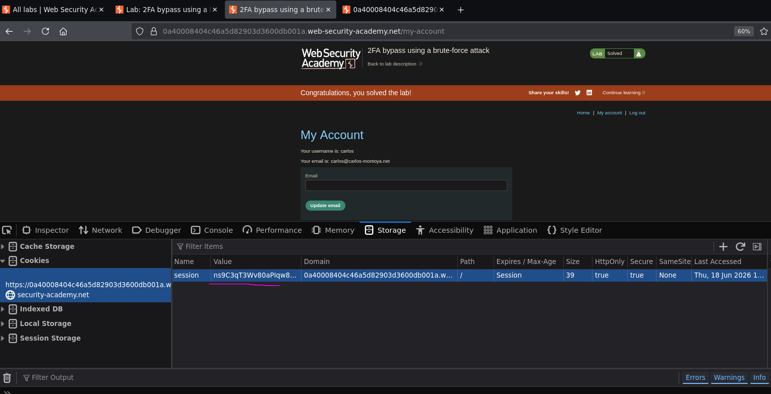The image size is (771, 394).
Task: Open the Network devtools tab
Action: 100,230
